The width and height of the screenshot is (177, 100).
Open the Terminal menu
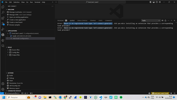tap(37, 2)
